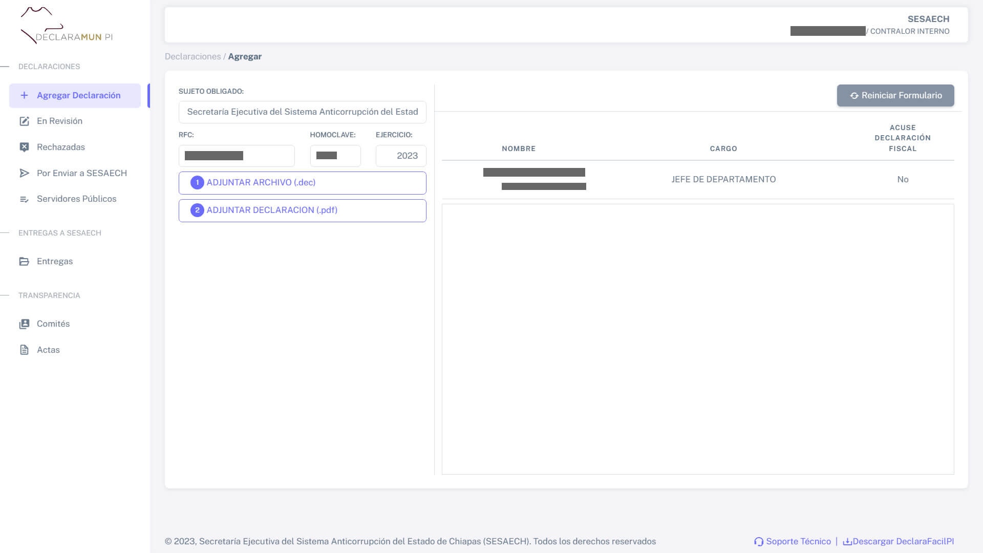Click the Ejercicio field showing 2023
The width and height of the screenshot is (983, 553).
pyautogui.click(x=401, y=156)
